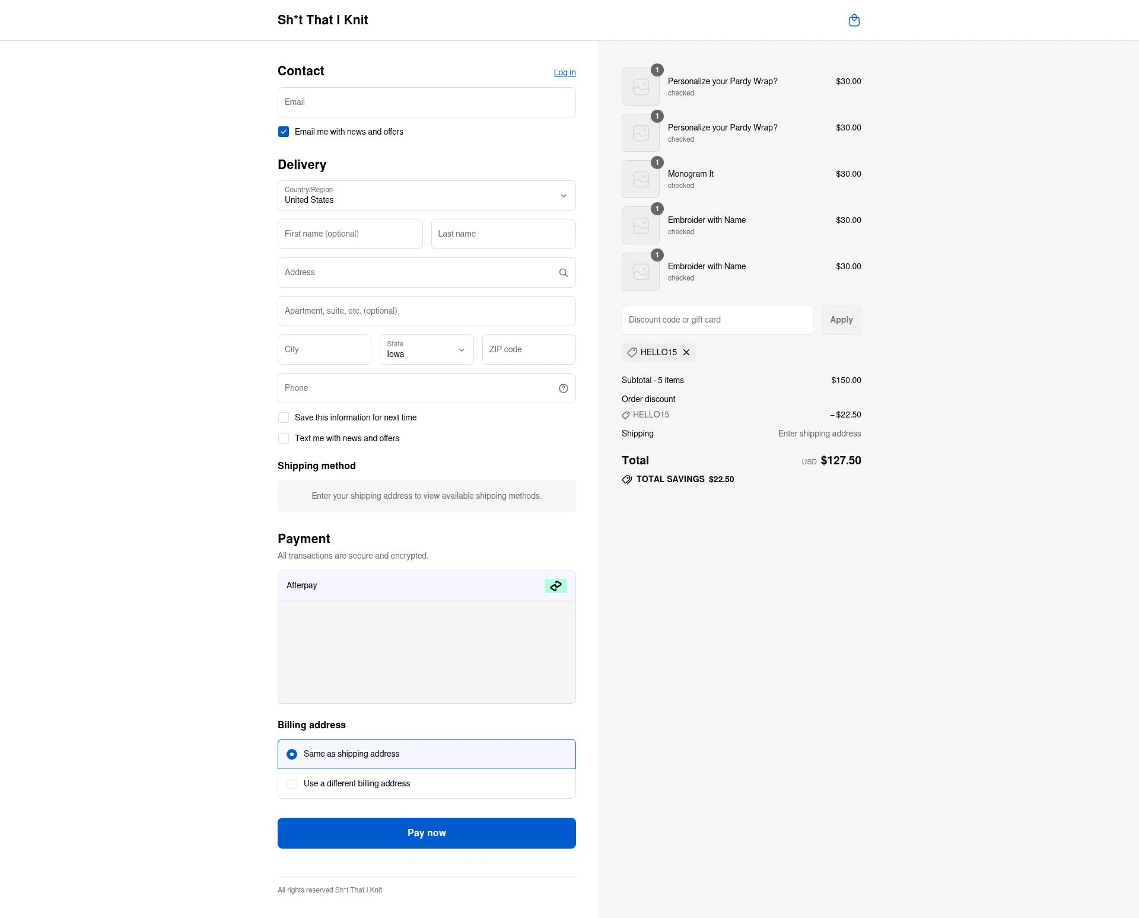Select Use a different billing address
The height and width of the screenshot is (918, 1139).
pos(291,783)
